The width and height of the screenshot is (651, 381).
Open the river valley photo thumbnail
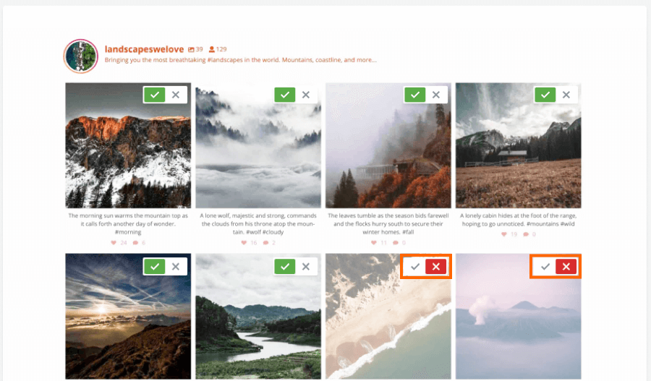[x=258, y=316]
